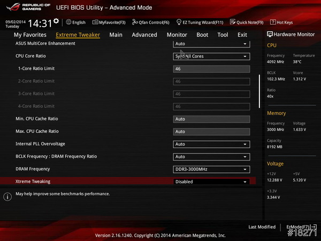Click the memory 3000 MHz reading
The width and height of the screenshot is (321, 241).
click(x=276, y=130)
